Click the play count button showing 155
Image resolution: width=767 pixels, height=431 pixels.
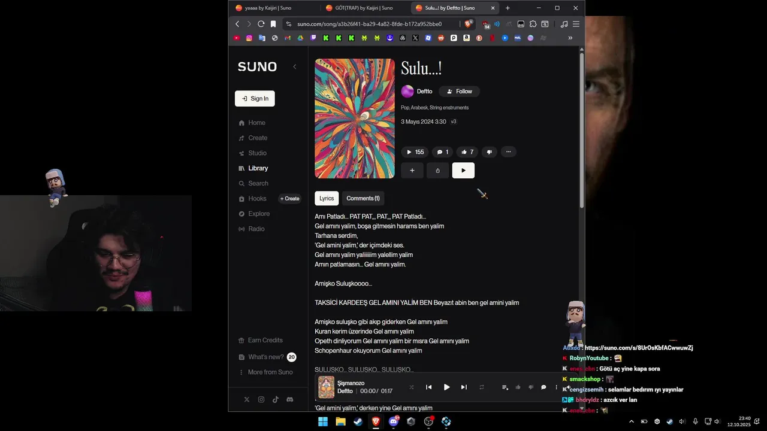click(x=415, y=152)
